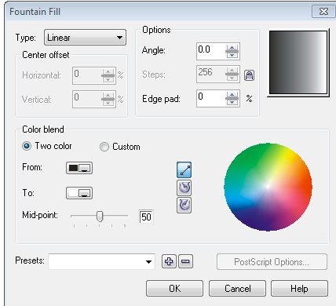Delete preset with the minus icon
Screen dimensions: 336x306
coord(185,261)
